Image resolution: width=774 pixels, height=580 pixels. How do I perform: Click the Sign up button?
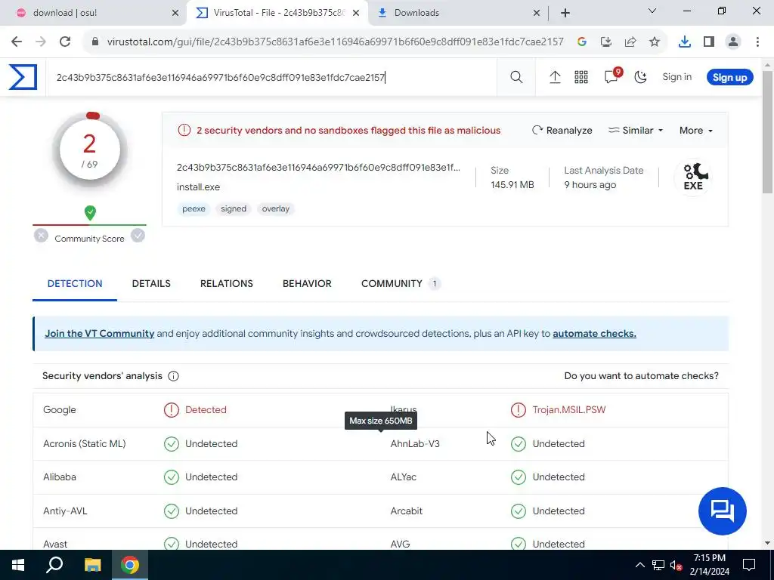(729, 78)
